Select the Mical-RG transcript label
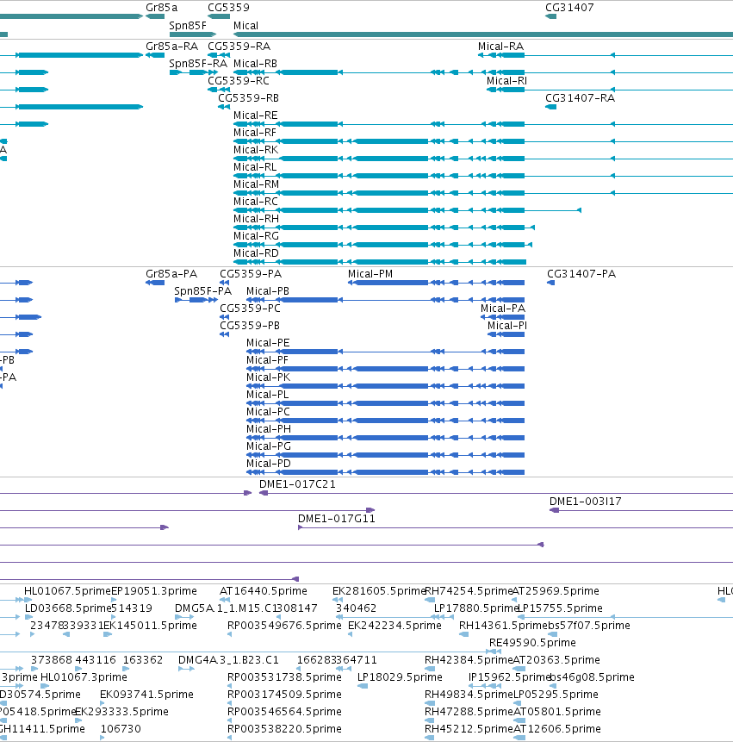 click(257, 236)
